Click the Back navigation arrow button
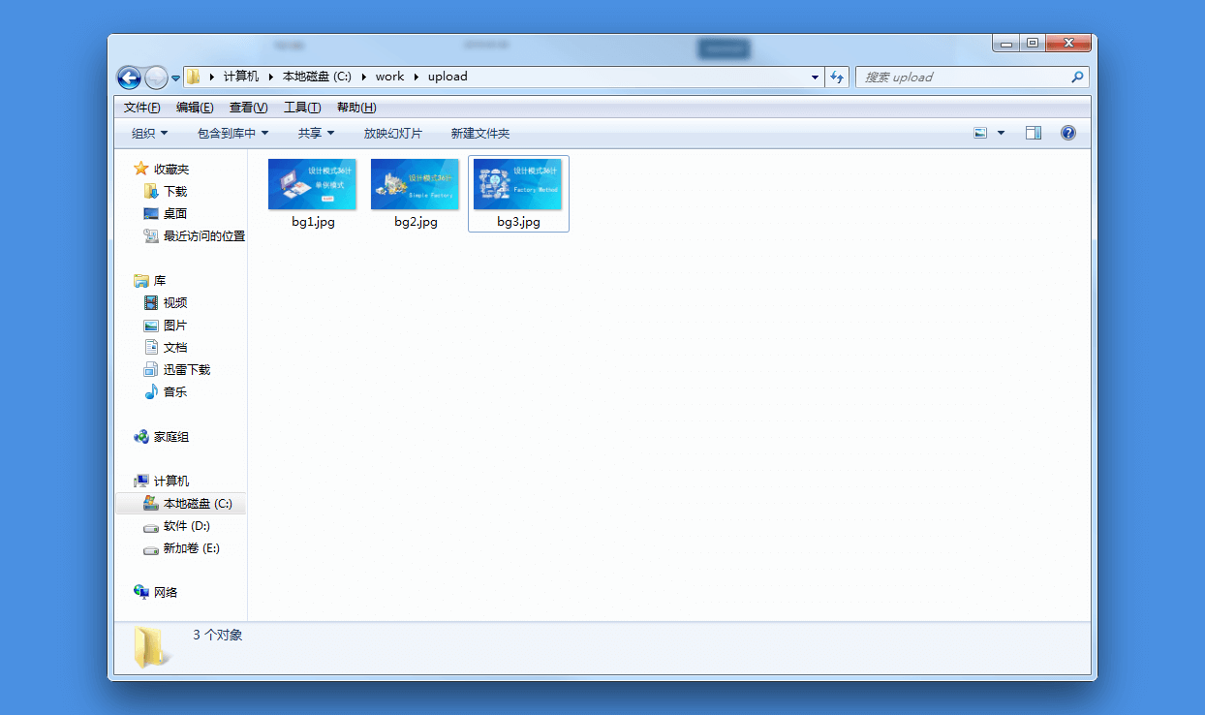1205x715 pixels. pos(129,78)
